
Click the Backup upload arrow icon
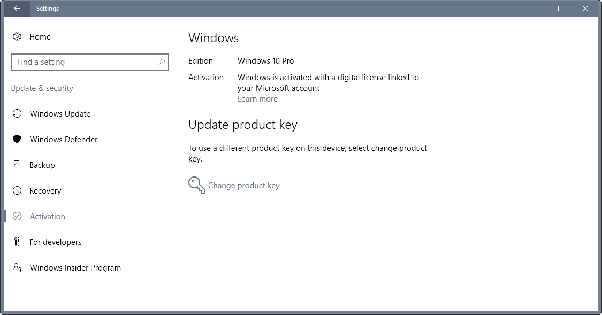click(x=17, y=165)
